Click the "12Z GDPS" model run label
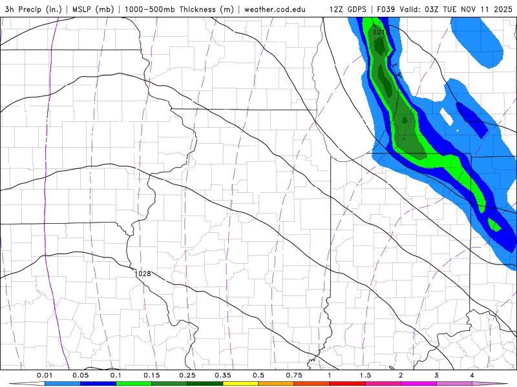The height and width of the screenshot is (387, 517). 348,9
